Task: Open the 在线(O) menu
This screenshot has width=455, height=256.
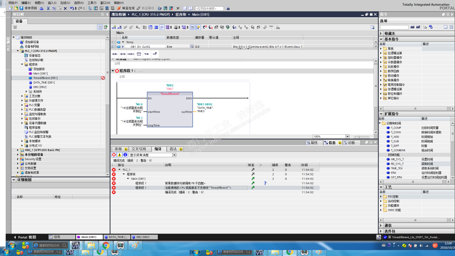Action: pos(65,3)
